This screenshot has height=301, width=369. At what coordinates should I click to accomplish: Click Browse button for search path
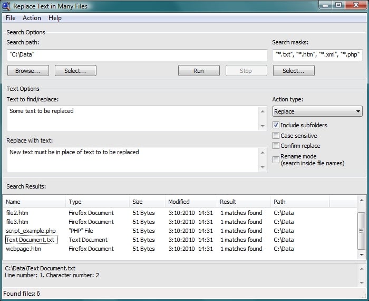point(28,71)
